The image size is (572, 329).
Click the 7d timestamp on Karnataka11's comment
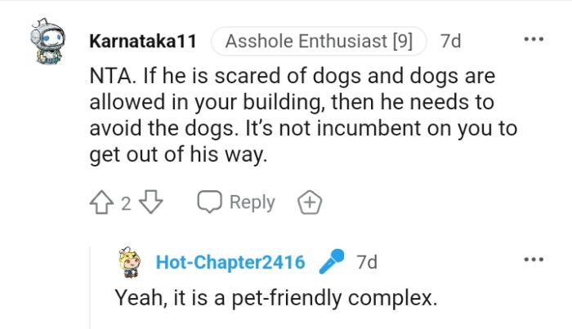coord(450,40)
